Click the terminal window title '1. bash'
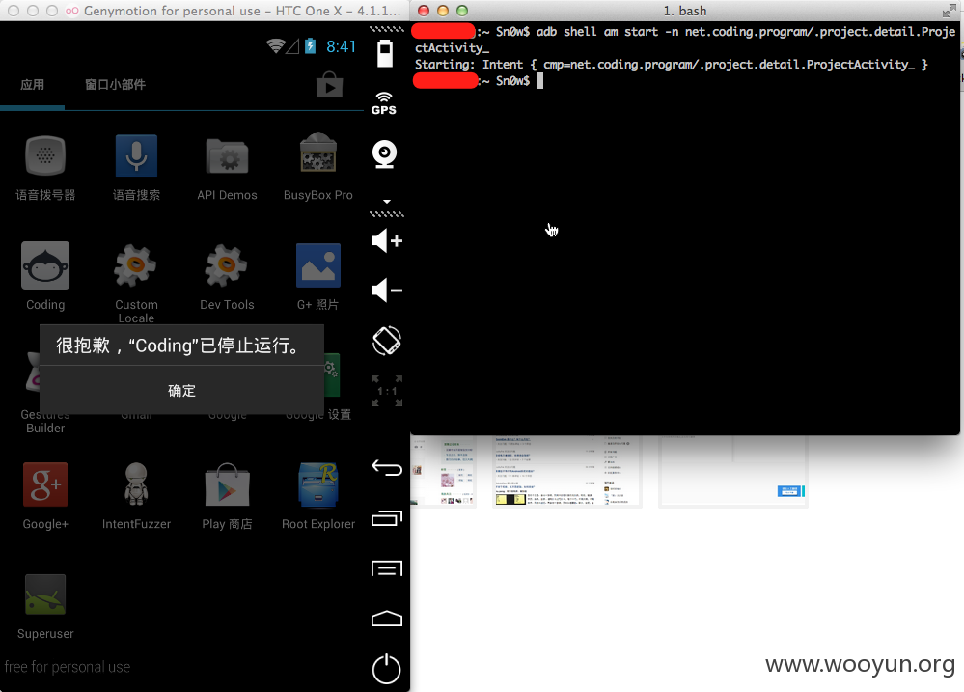 (x=685, y=11)
